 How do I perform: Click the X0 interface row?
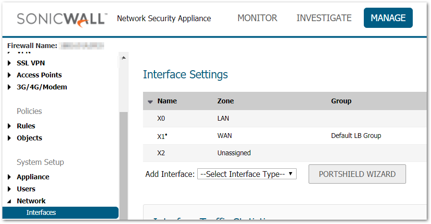tap(161, 118)
